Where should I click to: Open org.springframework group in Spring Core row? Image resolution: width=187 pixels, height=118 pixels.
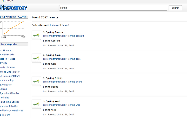tap(54, 59)
